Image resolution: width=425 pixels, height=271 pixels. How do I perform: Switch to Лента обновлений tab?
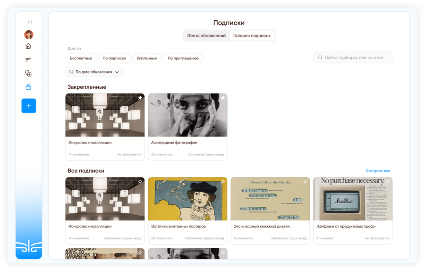[206, 35]
